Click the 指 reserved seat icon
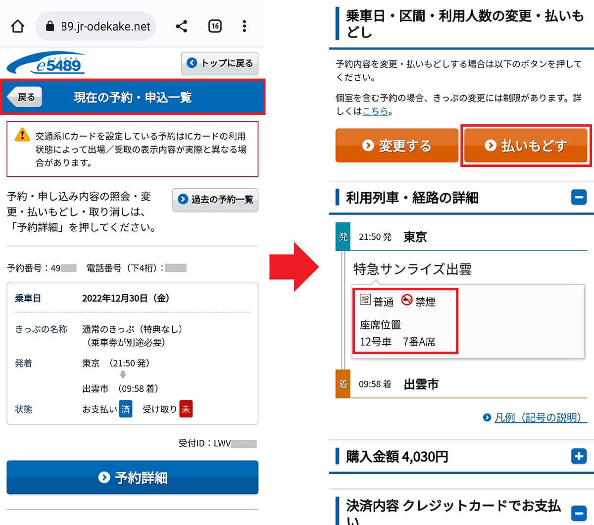The width and height of the screenshot is (594, 525). point(365,300)
